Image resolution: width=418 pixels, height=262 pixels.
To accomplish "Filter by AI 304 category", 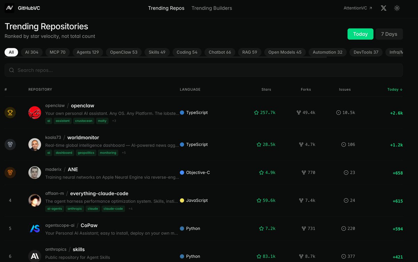I will tap(32, 52).
